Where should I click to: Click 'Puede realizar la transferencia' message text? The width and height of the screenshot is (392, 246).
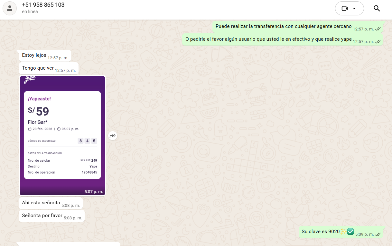pyautogui.click(x=283, y=26)
